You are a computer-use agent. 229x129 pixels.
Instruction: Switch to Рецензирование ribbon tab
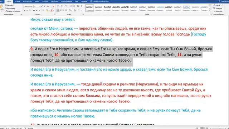click(66, 1)
